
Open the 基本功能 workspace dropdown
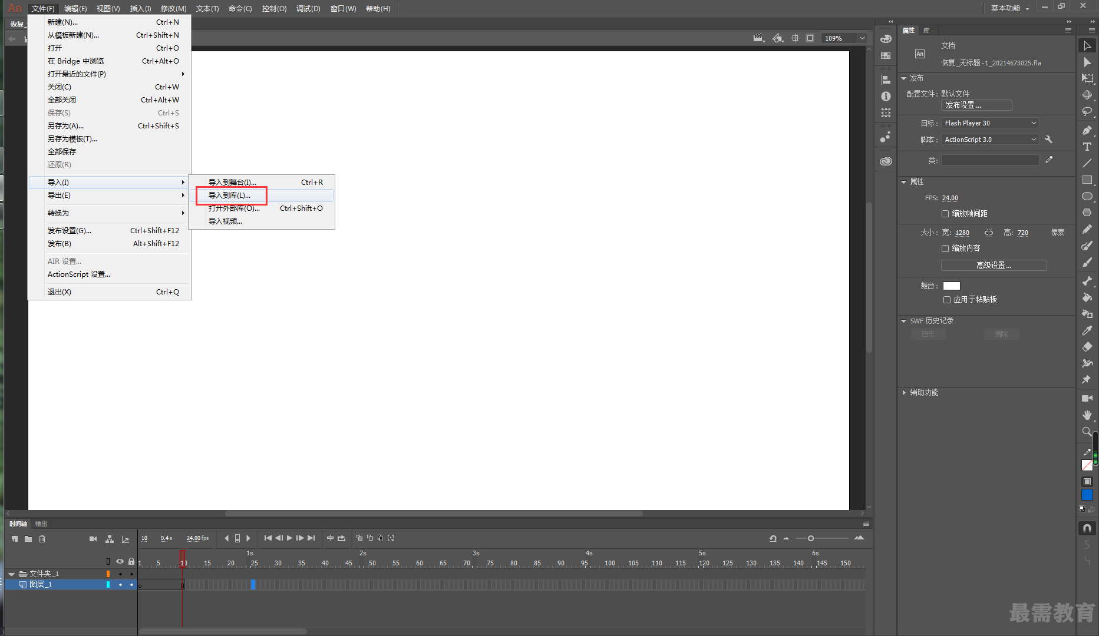click(x=1010, y=8)
